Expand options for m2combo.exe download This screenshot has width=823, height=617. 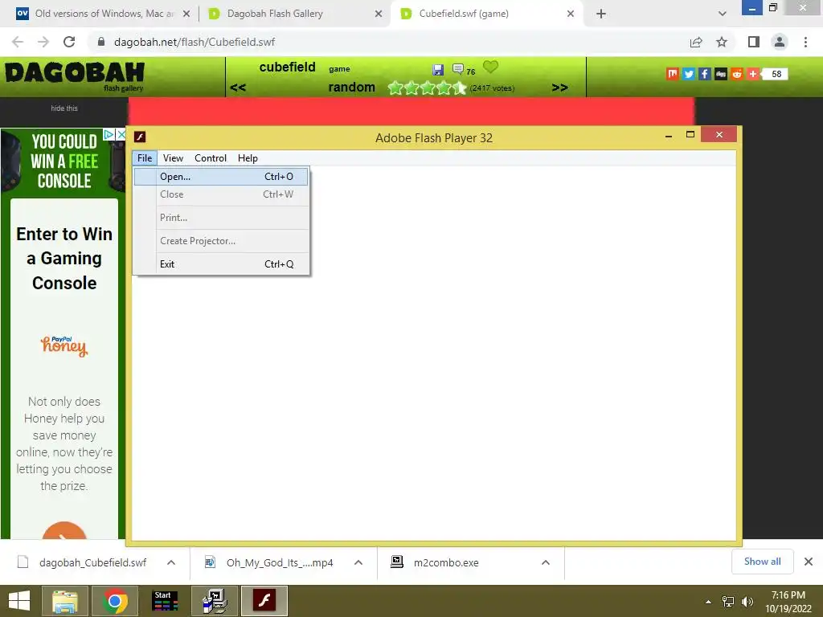coord(546,562)
